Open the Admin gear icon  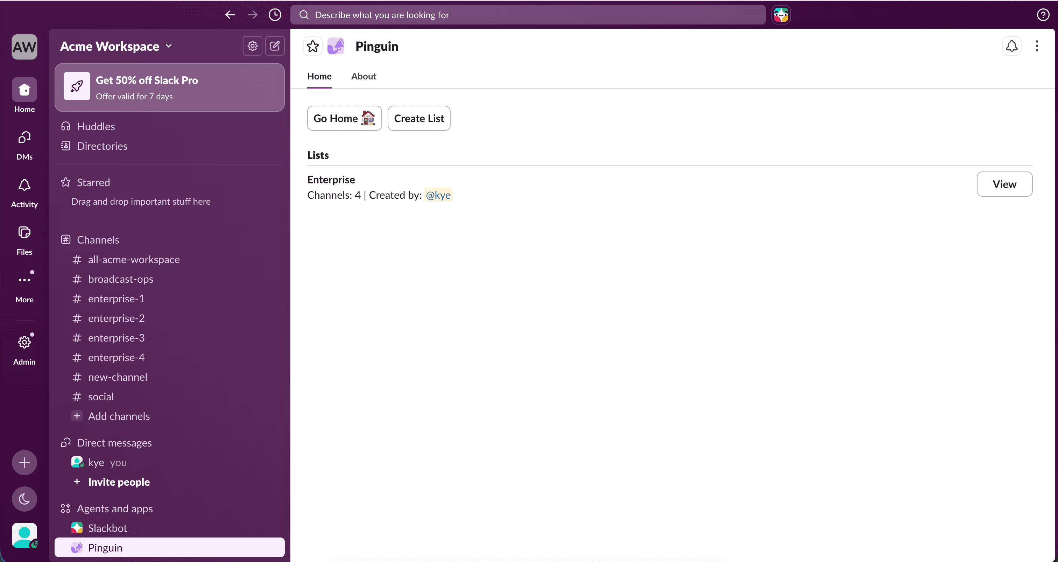click(x=24, y=342)
